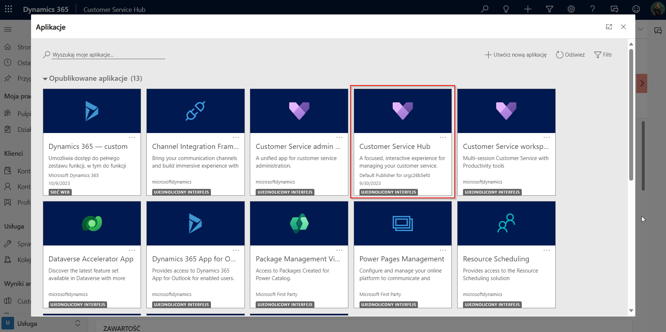This screenshot has width=666, height=332.
Task: Click SIEĆ WEB badge on Dynamics 365 tile
Action: point(60,192)
